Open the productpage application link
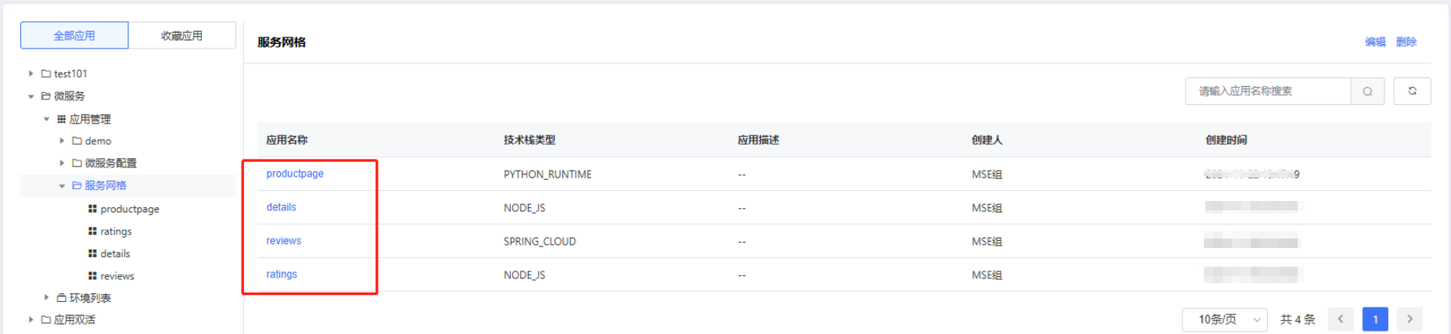This screenshot has height=334, width=1451. (295, 174)
